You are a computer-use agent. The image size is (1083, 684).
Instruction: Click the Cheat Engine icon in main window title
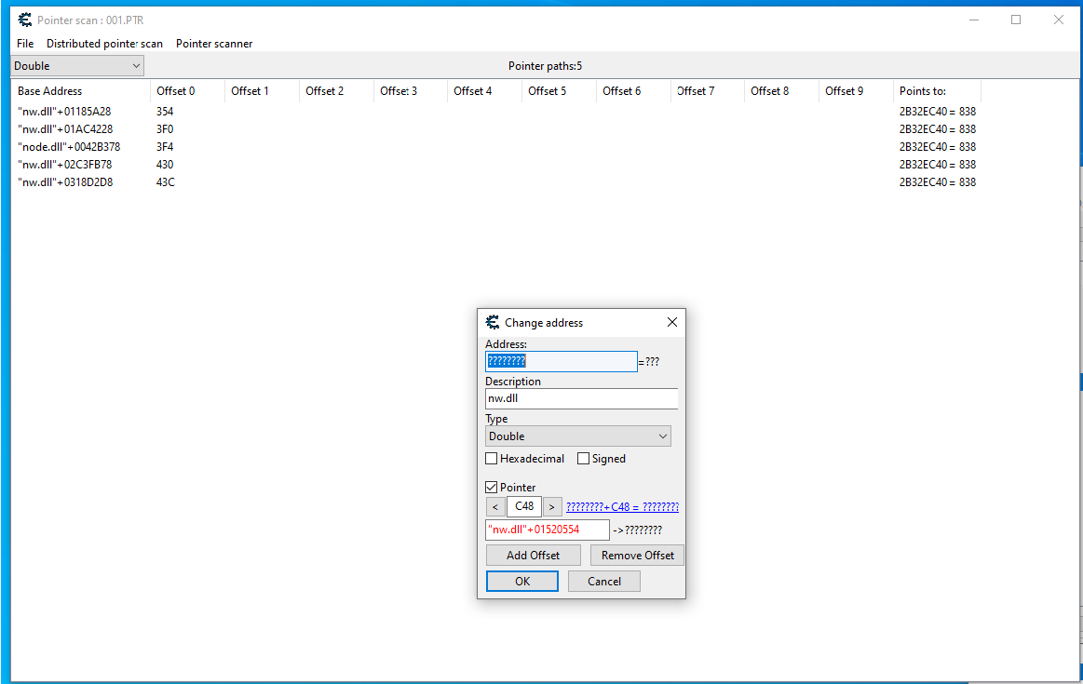coord(25,20)
